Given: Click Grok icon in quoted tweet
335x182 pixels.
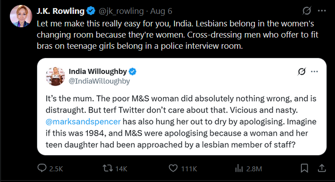Looking at the screenshot, I should pos(302,72).
